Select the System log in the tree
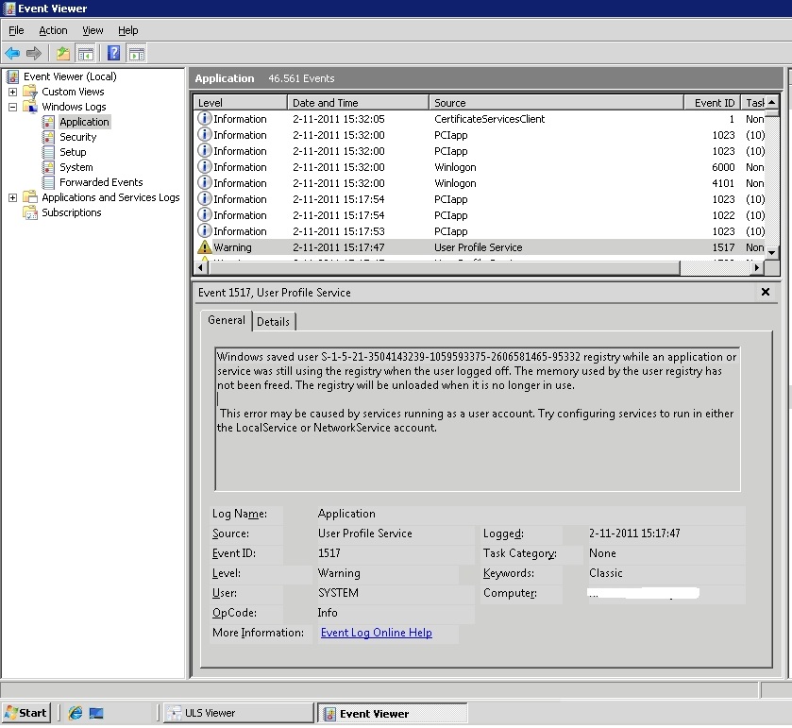 point(76,167)
